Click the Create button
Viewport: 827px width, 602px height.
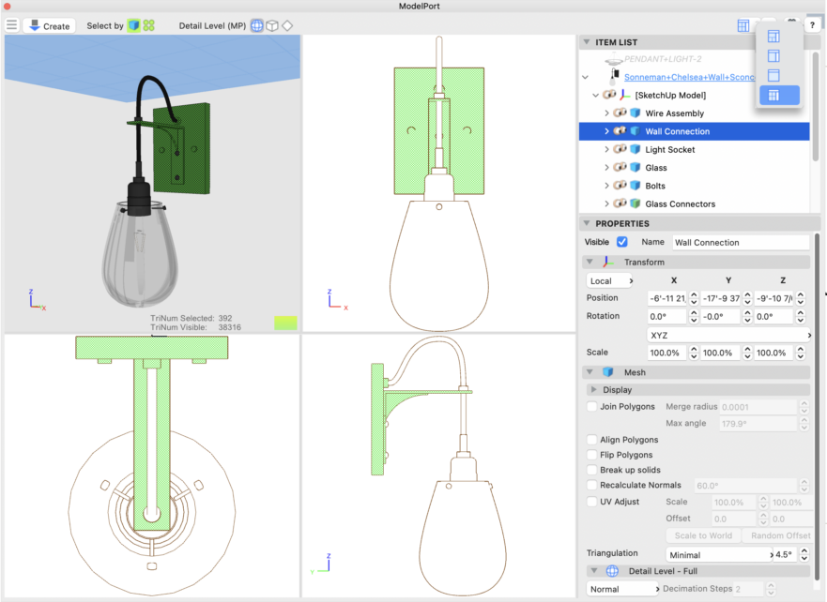click(x=49, y=25)
